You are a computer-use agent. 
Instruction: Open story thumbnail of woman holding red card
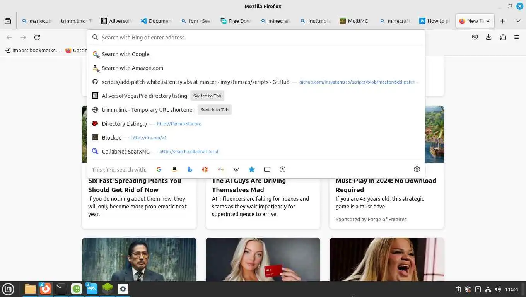pos(263,259)
